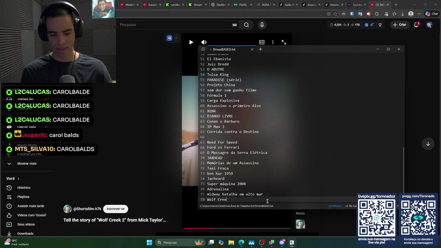Start voice search with microphone

(262, 25)
